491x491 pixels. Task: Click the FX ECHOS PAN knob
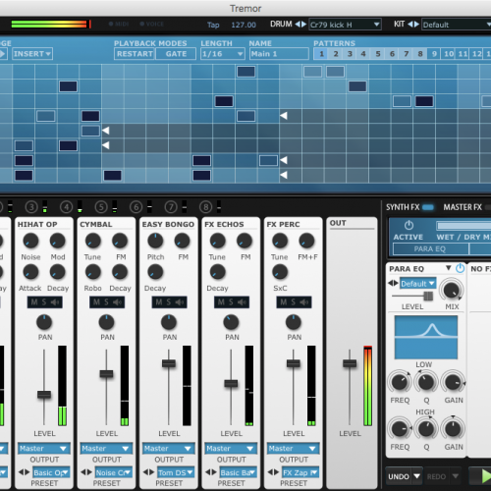point(231,322)
